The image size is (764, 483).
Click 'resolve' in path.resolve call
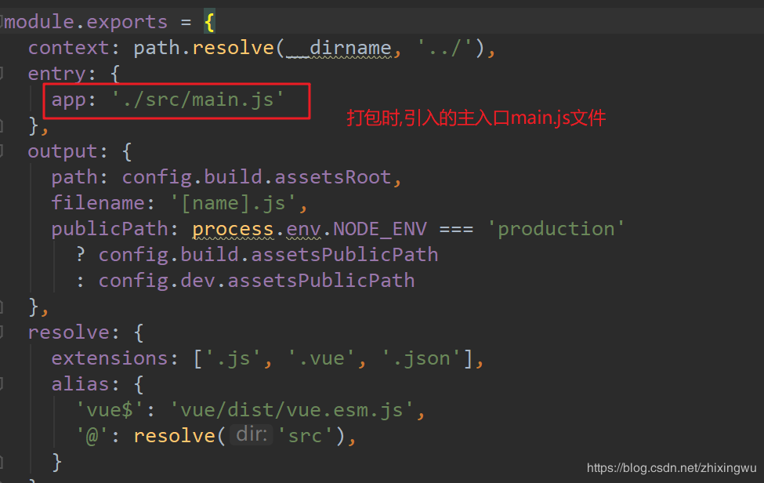click(233, 48)
